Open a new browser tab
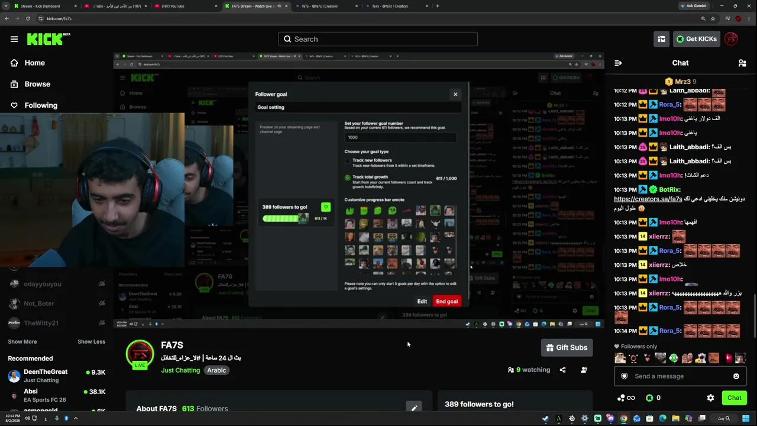 (x=438, y=6)
